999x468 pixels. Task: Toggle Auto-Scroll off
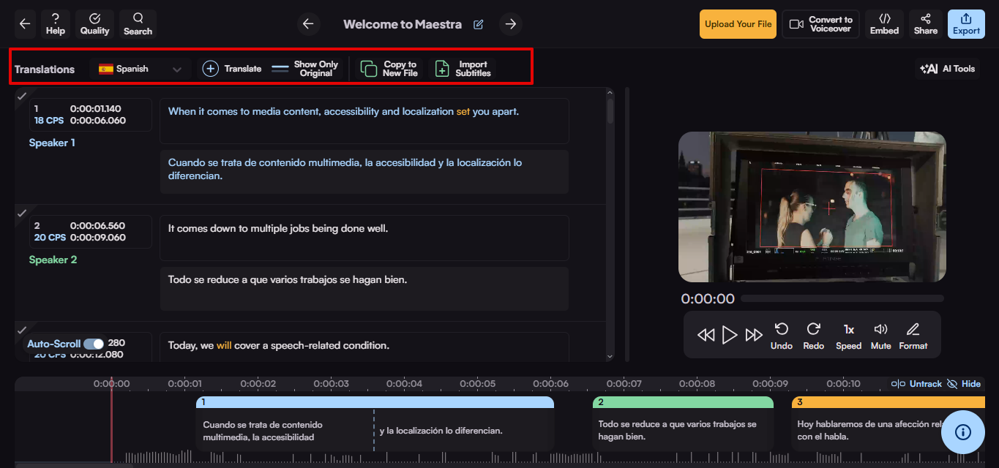click(94, 343)
